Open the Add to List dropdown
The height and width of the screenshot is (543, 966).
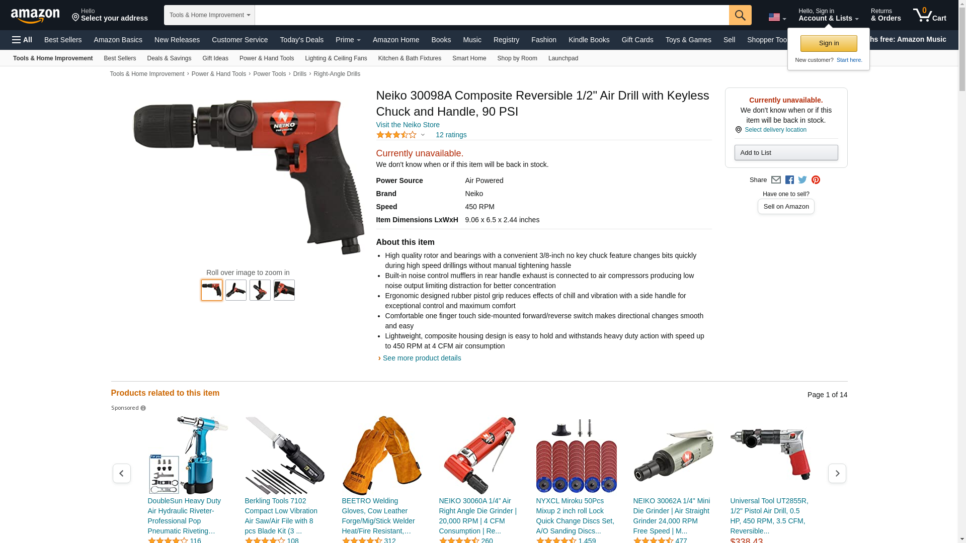786,153
